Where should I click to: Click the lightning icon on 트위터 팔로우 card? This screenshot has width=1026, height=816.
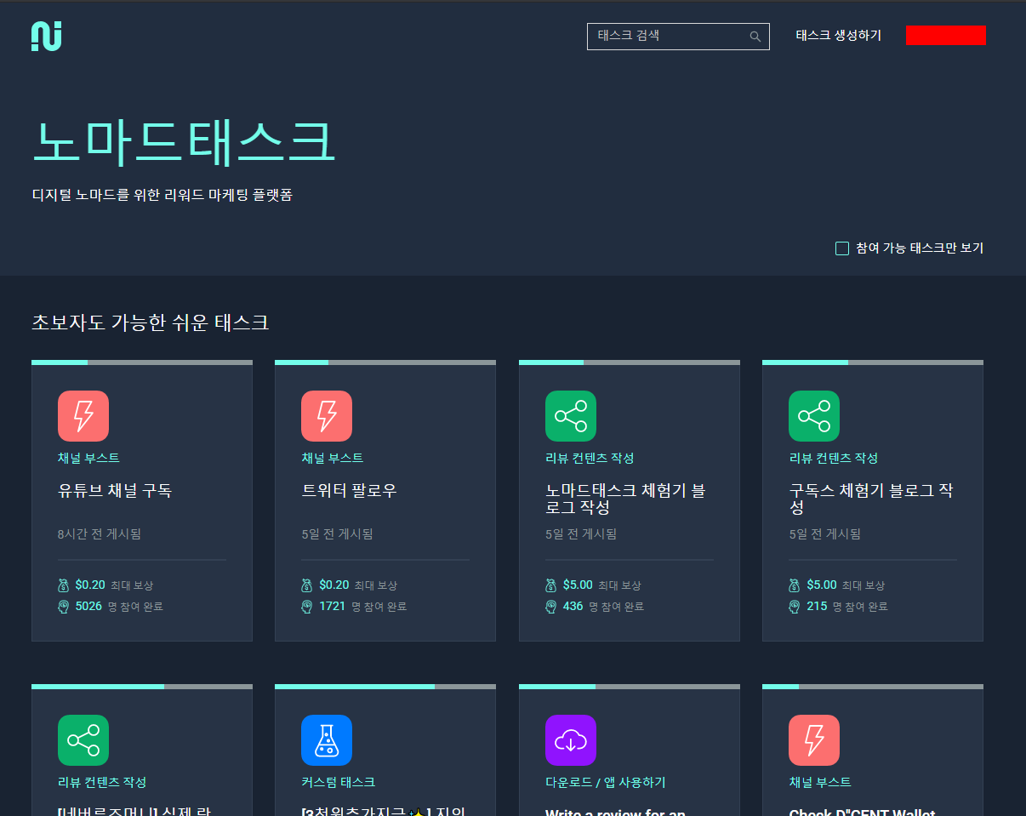[x=327, y=416]
